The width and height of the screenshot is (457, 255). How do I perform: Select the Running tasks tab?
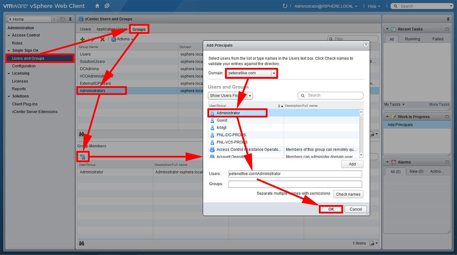412,39
